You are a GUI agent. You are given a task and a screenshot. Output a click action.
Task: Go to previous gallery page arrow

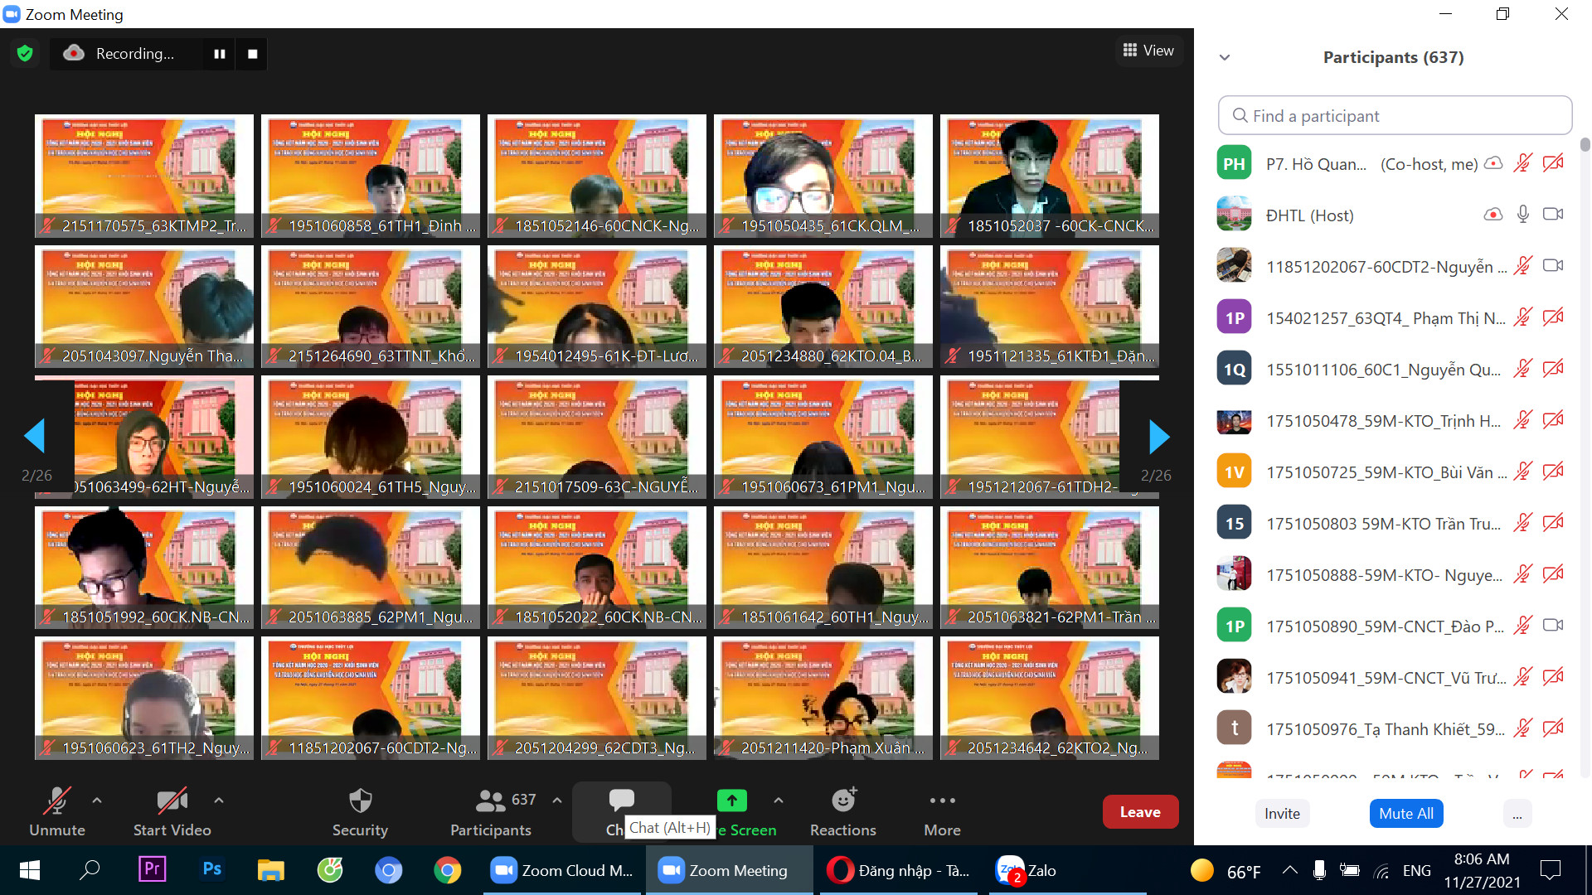(35, 435)
